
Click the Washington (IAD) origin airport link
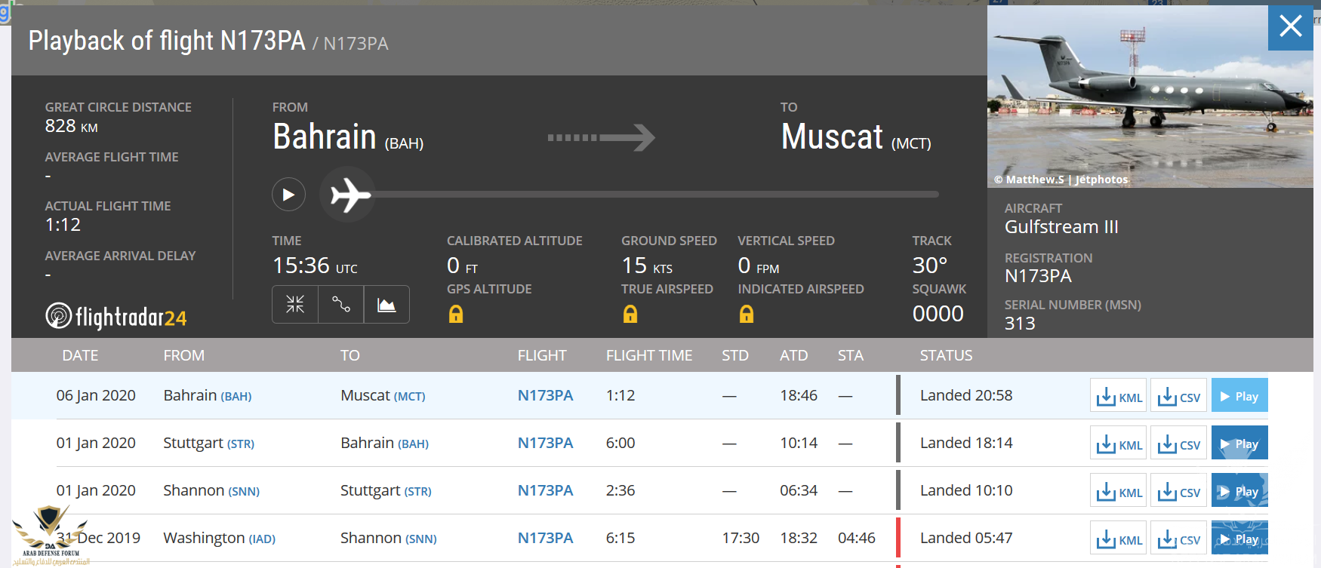219,539
